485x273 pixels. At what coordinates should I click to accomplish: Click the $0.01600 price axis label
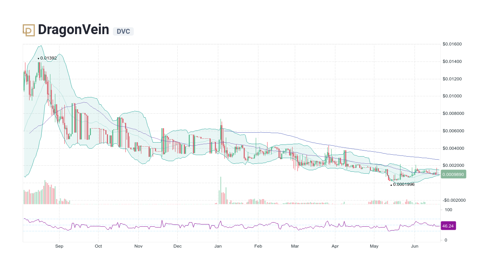tap(452, 44)
